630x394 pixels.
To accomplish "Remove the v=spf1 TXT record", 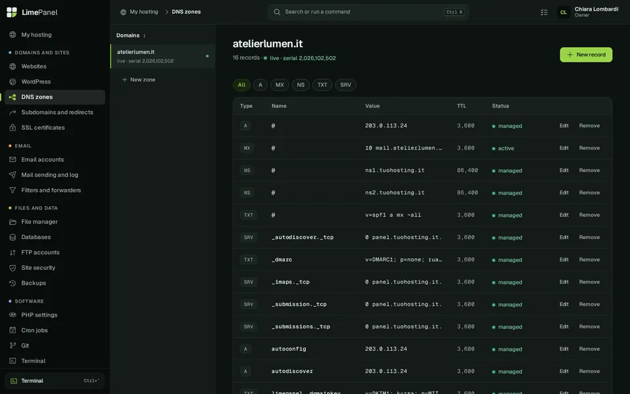I will 589,215.
